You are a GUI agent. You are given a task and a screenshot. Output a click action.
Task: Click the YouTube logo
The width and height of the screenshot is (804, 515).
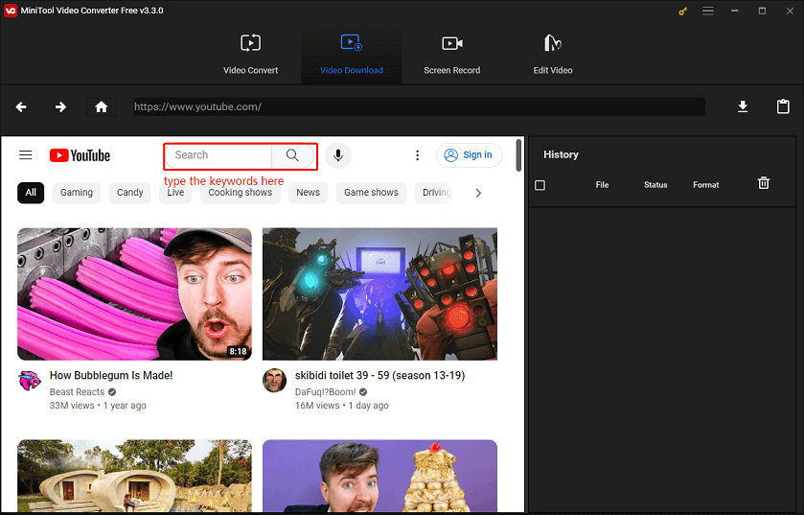point(80,155)
